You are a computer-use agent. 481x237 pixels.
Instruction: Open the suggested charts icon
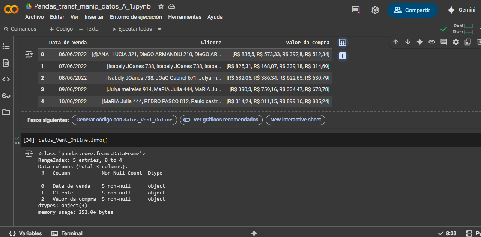coord(342,56)
